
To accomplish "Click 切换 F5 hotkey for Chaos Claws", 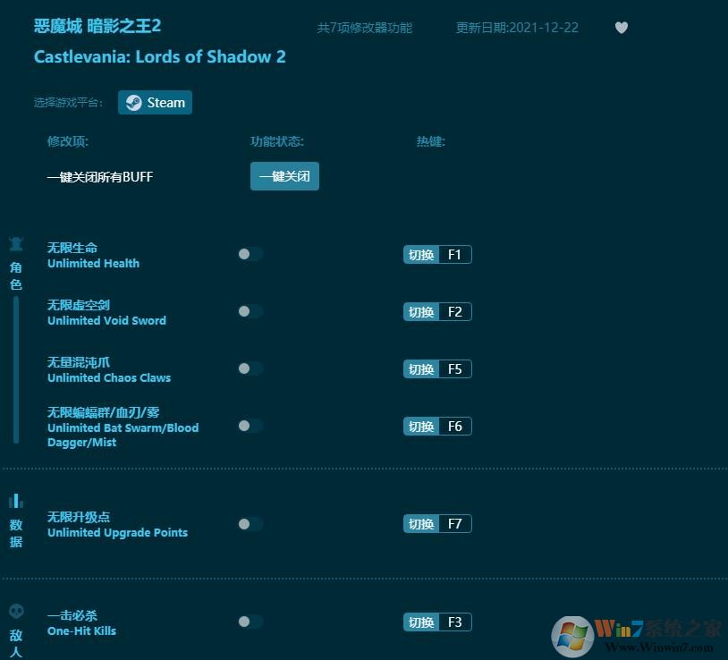I will pos(436,368).
